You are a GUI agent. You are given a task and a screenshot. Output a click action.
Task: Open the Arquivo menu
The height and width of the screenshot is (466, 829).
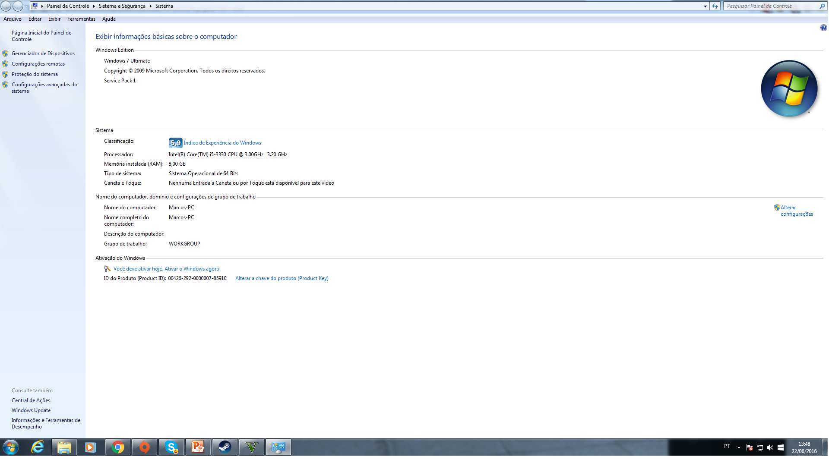tap(13, 19)
